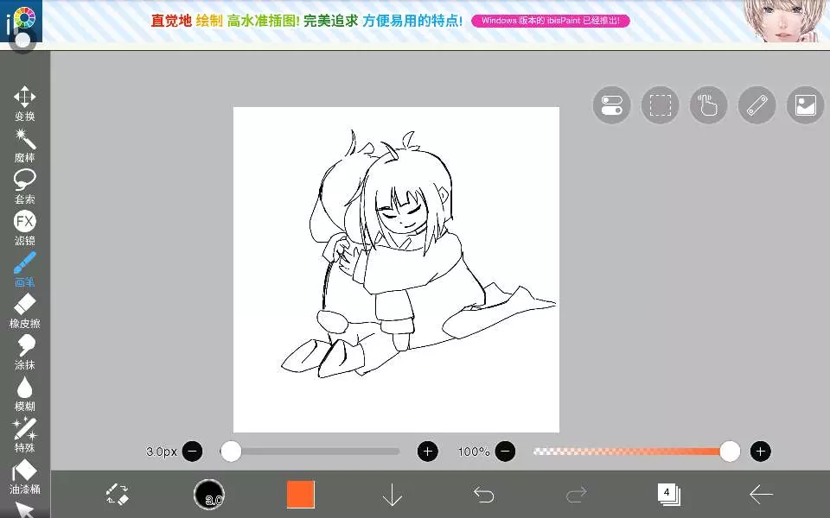Screen dimensions: 830x518
Task: Open the selection area dashed-square tool
Action: 660,104
